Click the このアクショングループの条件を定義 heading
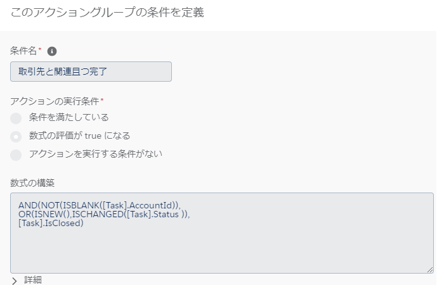Screen dimensions: 437x285 (x=107, y=13)
